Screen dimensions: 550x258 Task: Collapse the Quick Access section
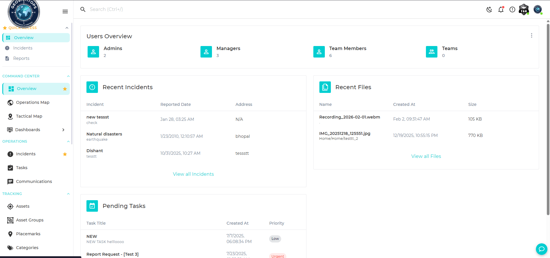tap(67, 28)
